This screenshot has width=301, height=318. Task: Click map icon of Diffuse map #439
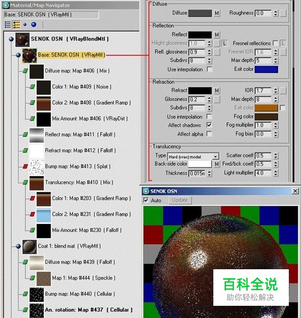[25, 262]
